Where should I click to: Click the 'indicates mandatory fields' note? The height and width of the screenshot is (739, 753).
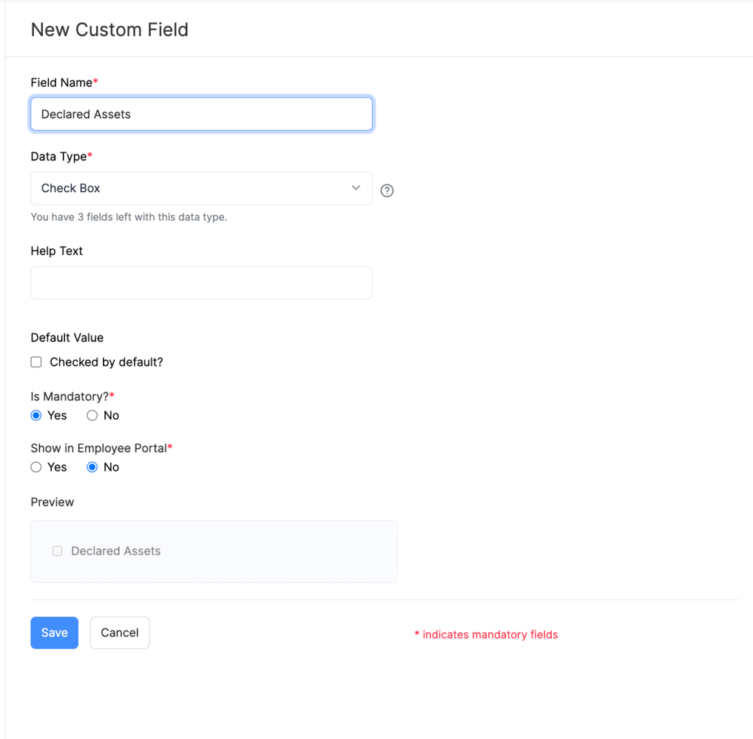click(490, 635)
